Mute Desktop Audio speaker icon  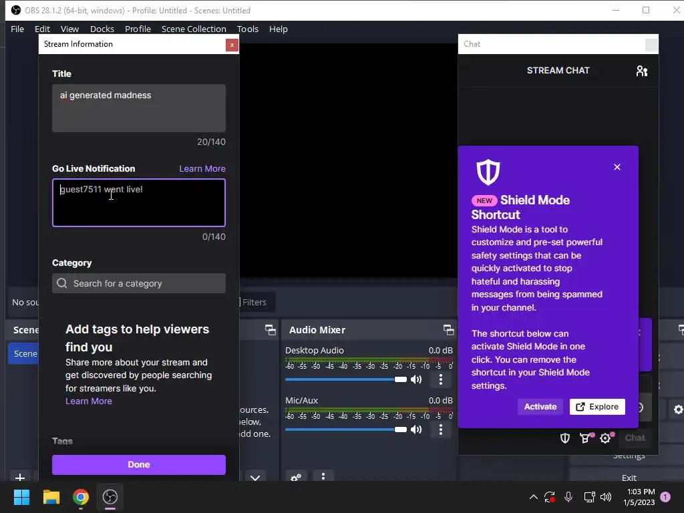(x=416, y=379)
